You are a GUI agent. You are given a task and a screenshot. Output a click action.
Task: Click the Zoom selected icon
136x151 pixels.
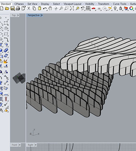77,9
